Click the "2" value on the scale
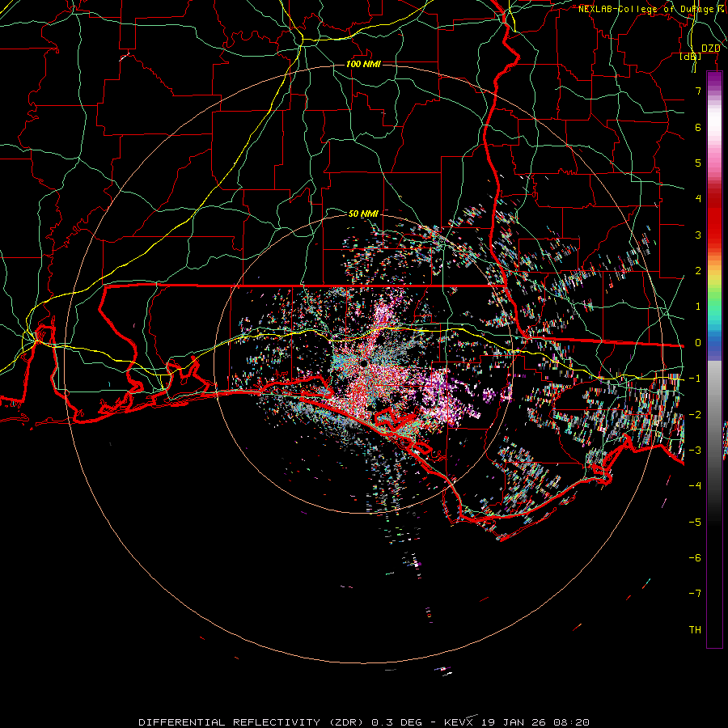Viewport: 728px width, 728px height. [698, 271]
